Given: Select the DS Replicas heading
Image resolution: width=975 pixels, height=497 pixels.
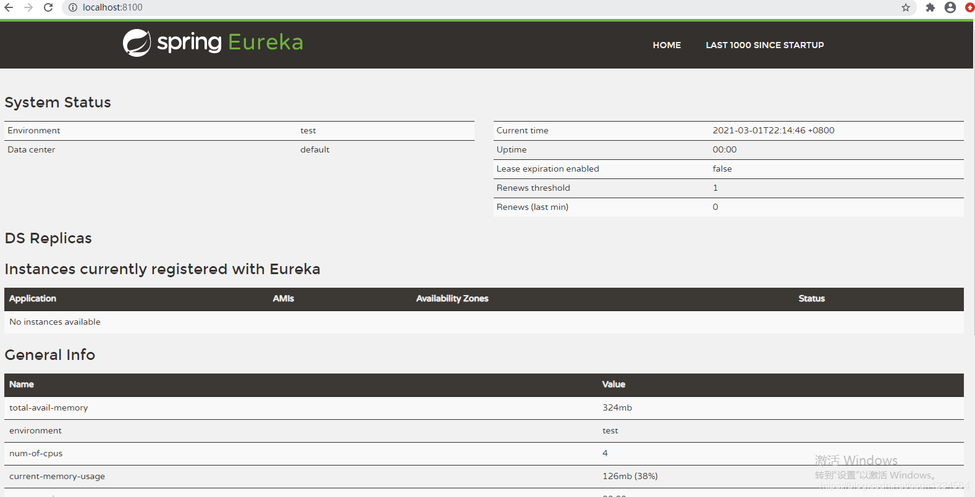Looking at the screenshot, I should click(48, 238).
